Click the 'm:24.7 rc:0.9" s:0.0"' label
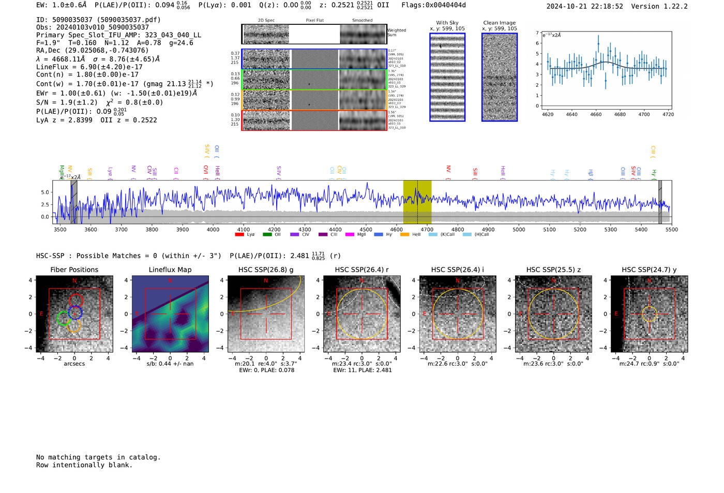This screenshot has height=493, width=724. pos(650,364)
